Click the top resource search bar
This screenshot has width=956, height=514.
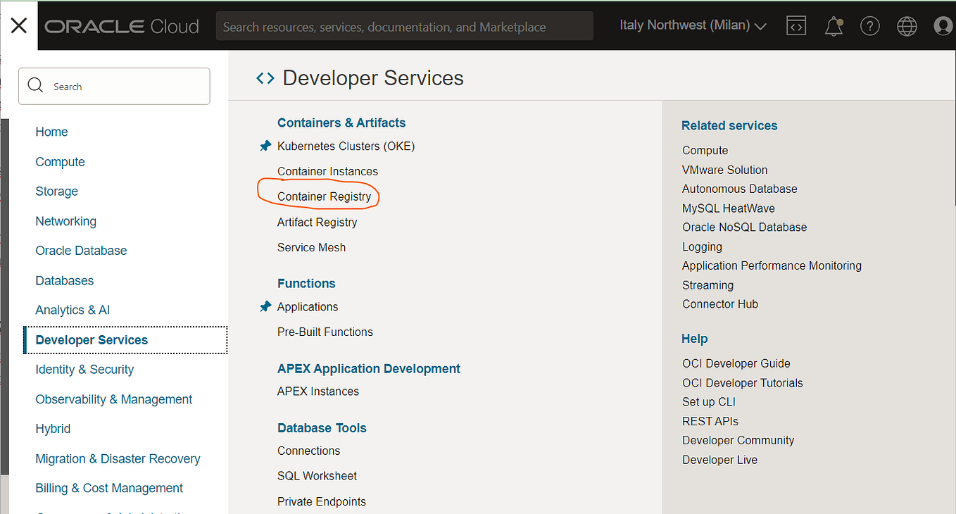click(405, 27)
